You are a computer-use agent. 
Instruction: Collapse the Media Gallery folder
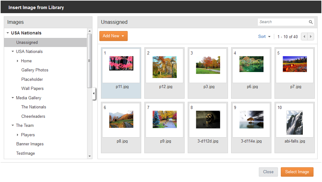coord(13,98)
